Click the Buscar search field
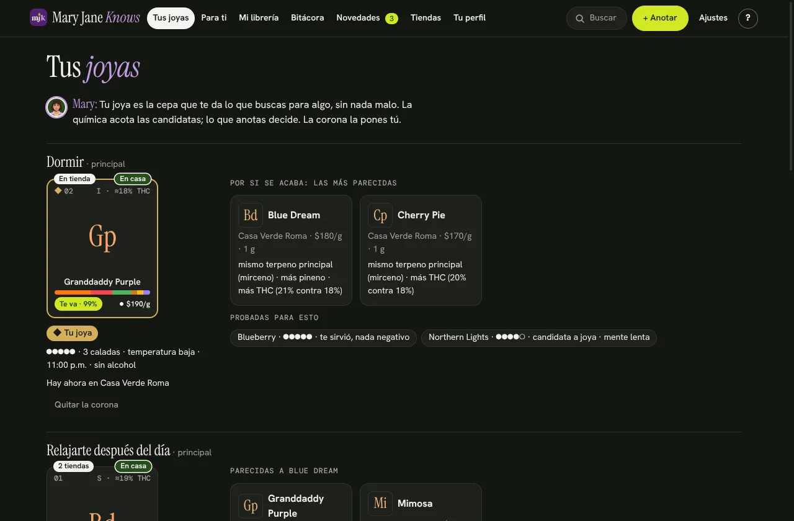The width and height of the screenshot is (794, 521). tap(597, 18)
